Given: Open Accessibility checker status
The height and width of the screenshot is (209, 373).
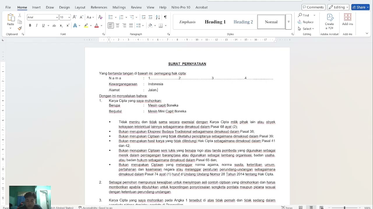Looking at the screenshot, I should (x=95, y=208).
